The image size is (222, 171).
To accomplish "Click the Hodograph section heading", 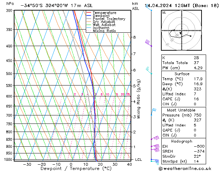I will coord(182,141).
